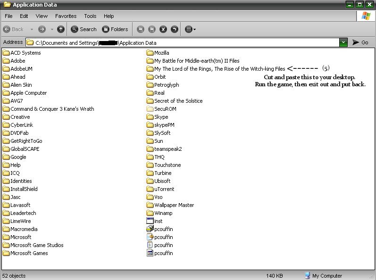Click the Macromedia folder name
This screenshot has width=376, height=280.
(24, 229)
